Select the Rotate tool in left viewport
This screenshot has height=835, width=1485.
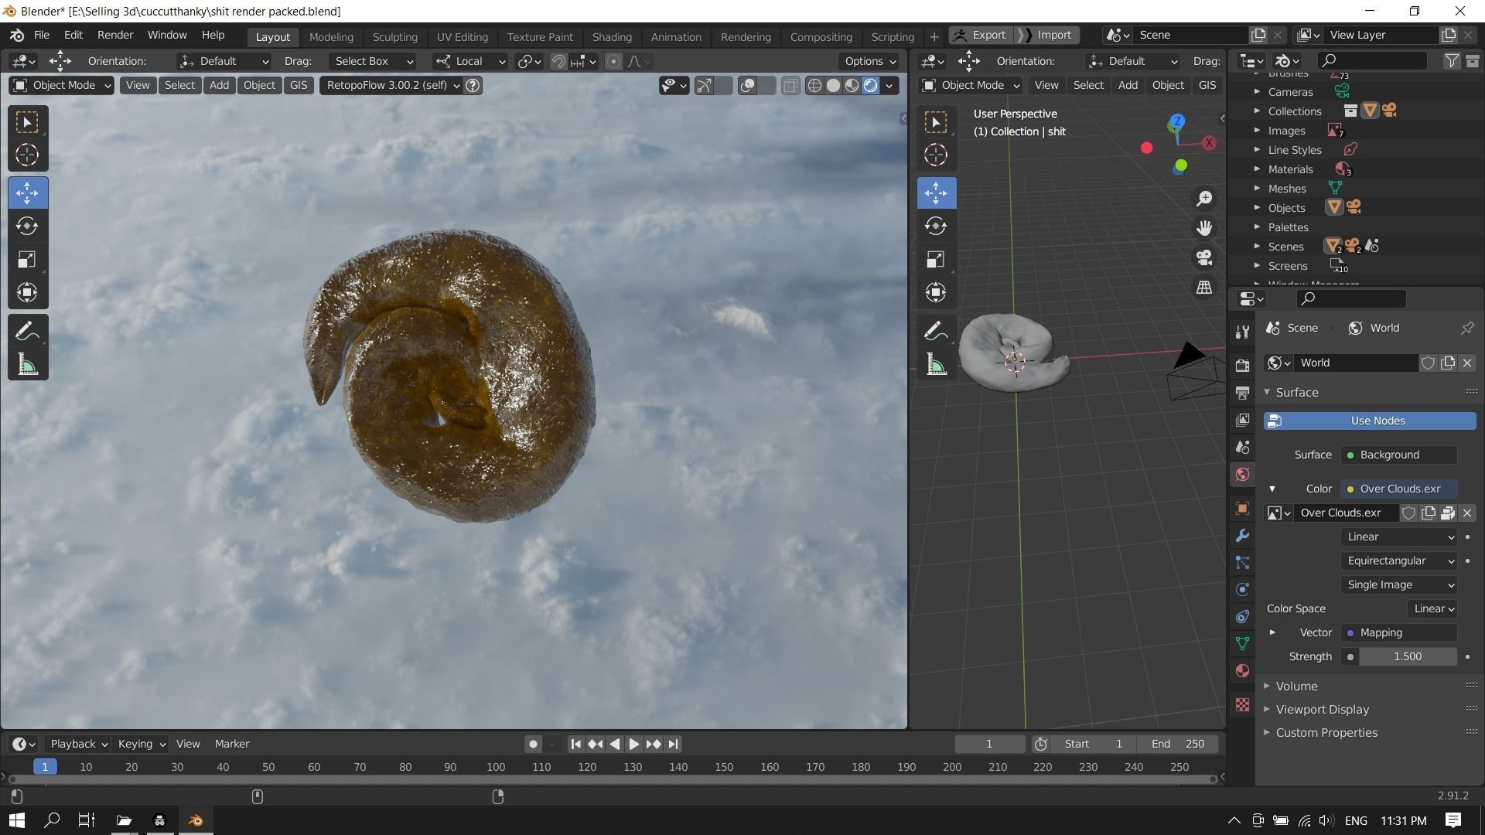27,226
